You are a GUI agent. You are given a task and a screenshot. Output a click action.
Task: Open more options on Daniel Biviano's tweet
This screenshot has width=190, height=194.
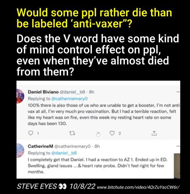(x=178, y=92)
